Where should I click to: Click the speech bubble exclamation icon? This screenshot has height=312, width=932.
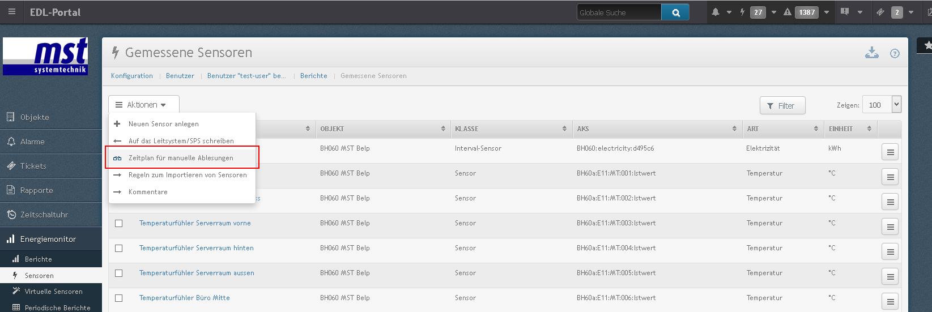(845, 12)
